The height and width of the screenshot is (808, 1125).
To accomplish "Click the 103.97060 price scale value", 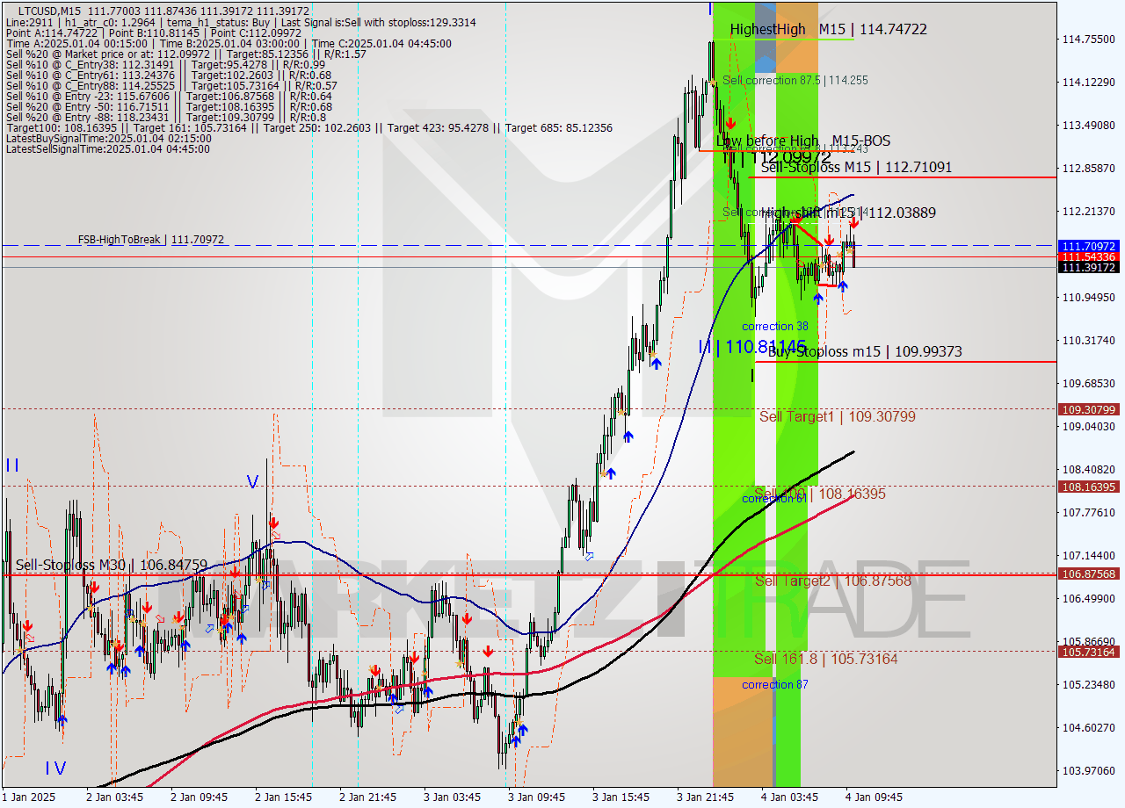I will [1088, 770].
